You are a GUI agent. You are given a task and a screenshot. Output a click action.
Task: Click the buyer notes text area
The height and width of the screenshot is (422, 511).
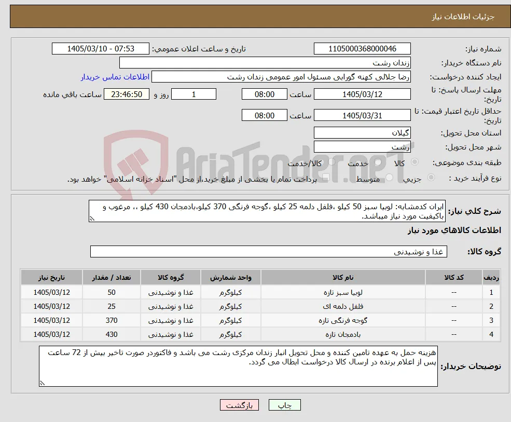point(238,366)
